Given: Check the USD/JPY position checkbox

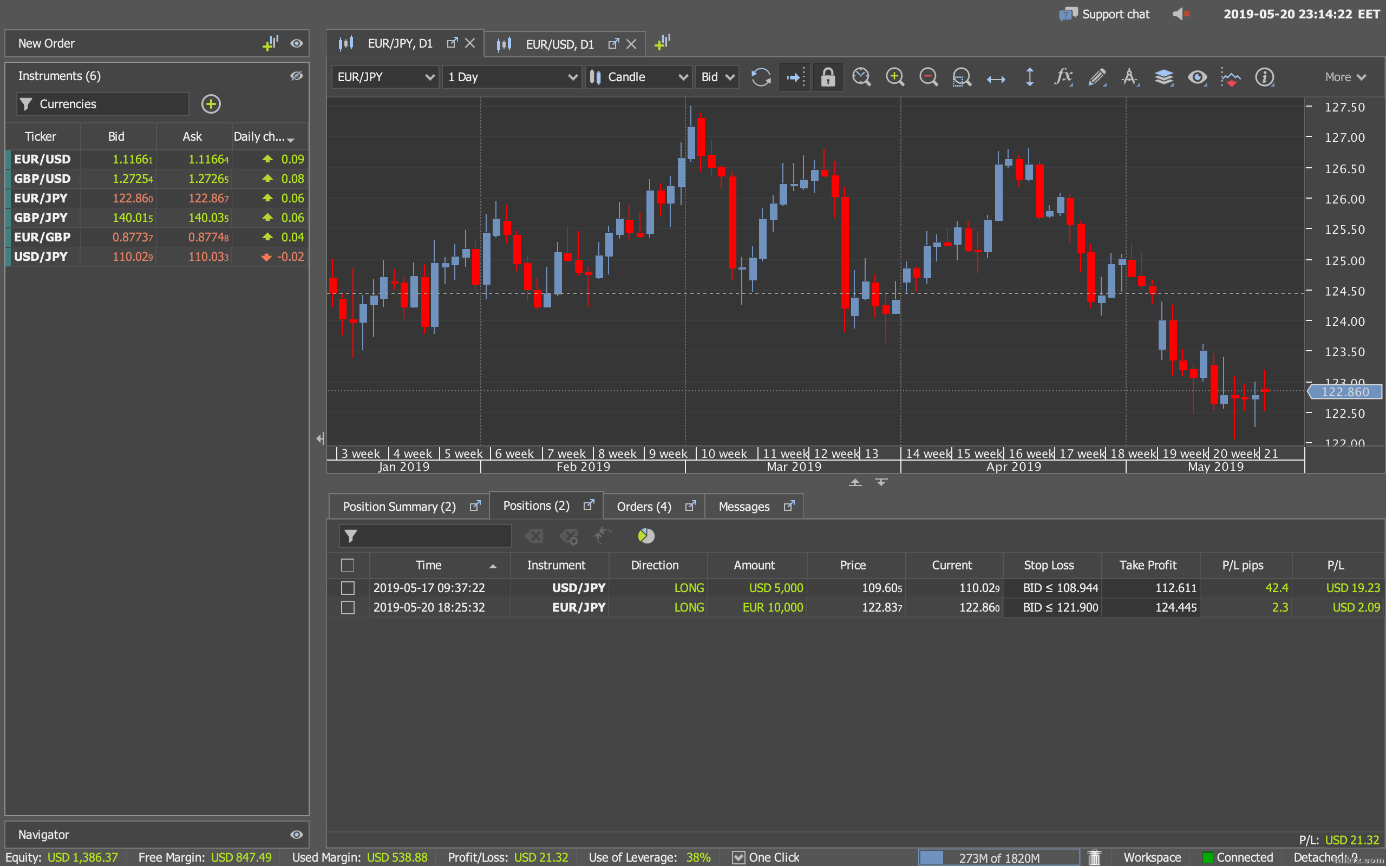Looking at the screenshot, I should [347, 588].
